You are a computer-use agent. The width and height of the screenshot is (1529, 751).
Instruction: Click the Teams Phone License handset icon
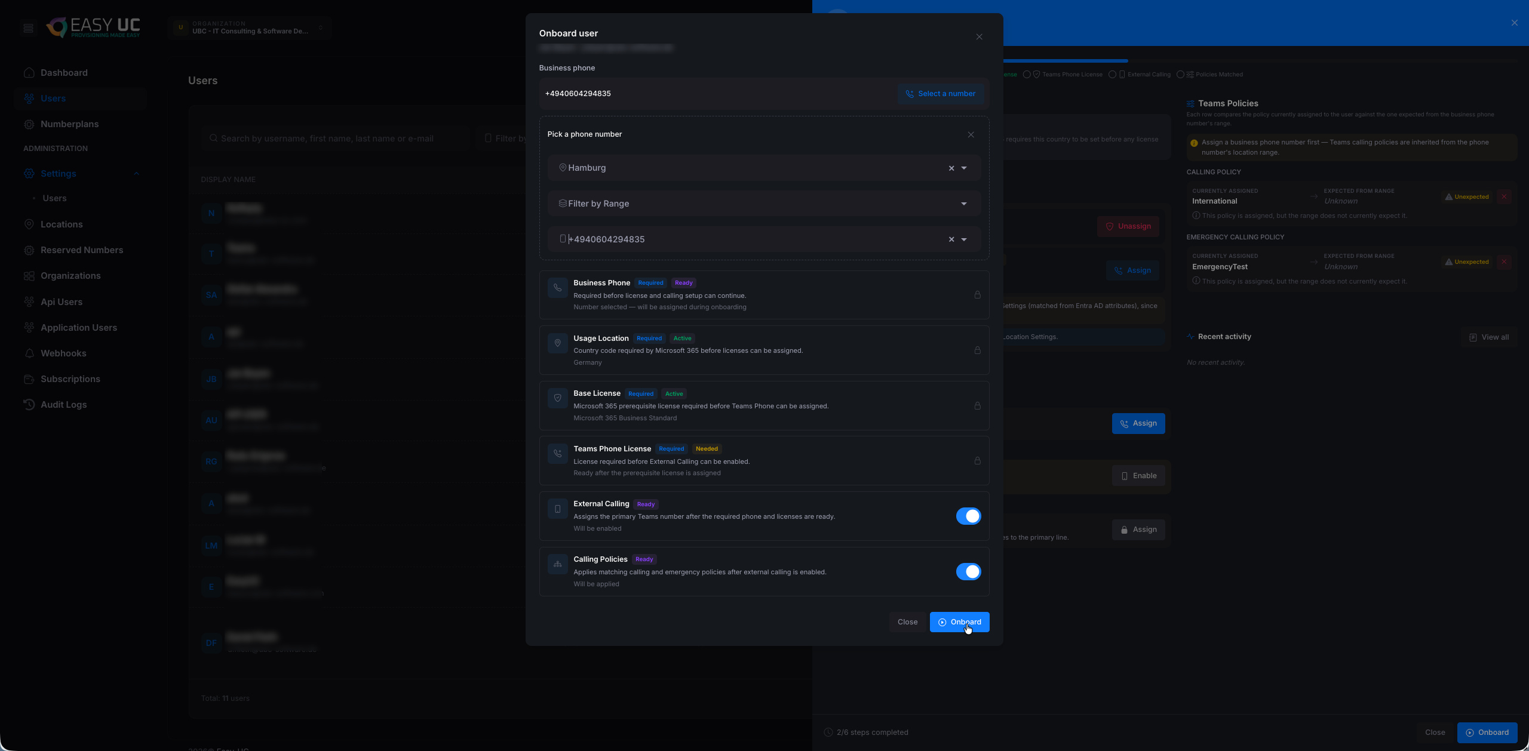(x=557, y=454)
